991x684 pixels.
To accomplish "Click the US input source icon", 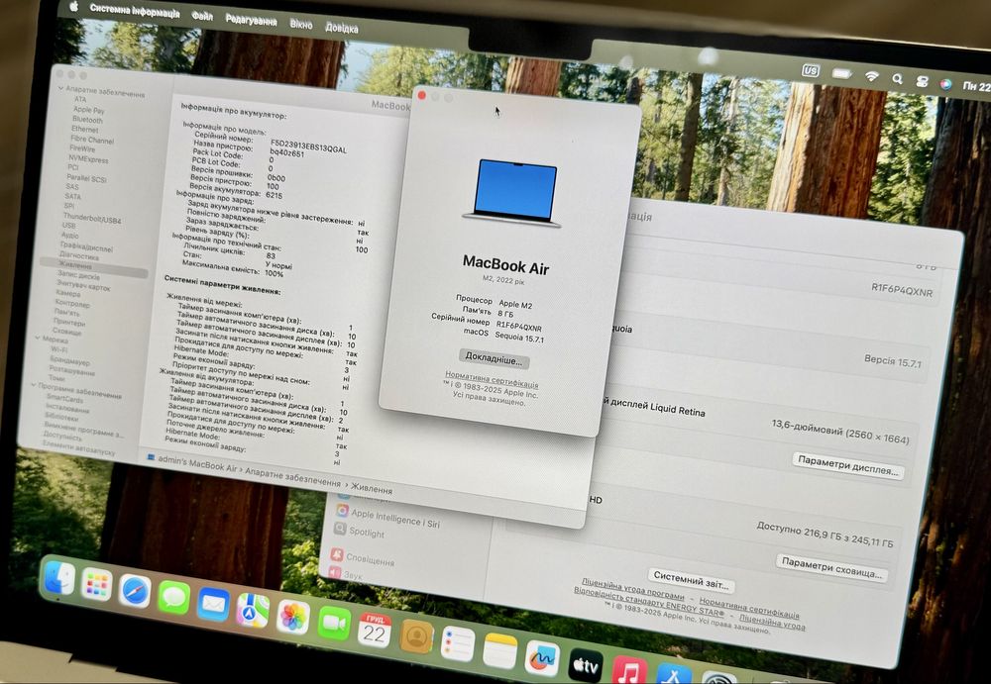I will (811, 70).
